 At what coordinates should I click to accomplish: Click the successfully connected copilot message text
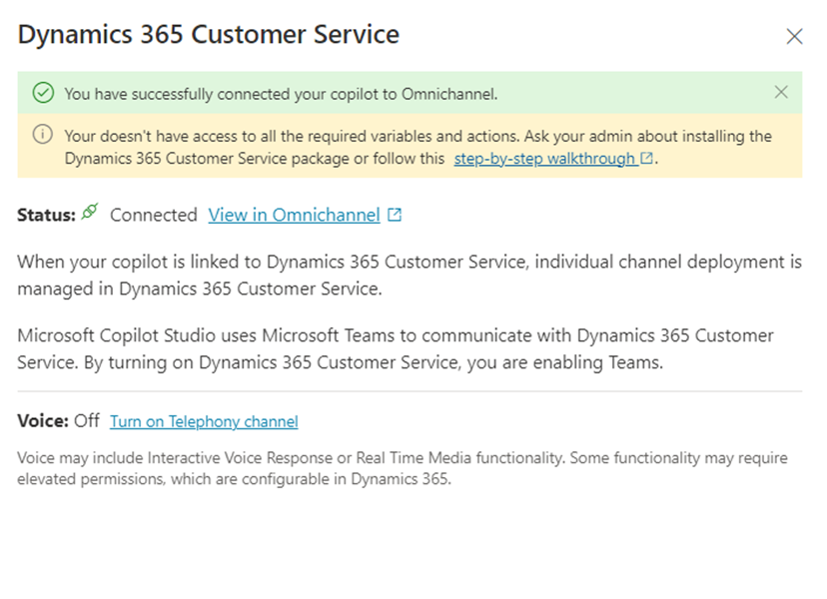pyautogui.click(x=281, y=94)
